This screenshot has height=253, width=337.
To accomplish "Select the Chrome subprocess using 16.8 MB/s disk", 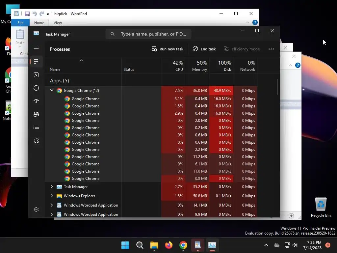I will (151, 113).
